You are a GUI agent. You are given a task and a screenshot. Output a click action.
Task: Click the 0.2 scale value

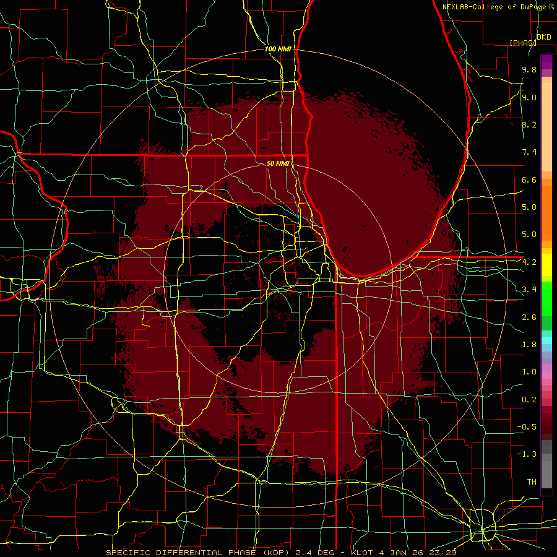[529, 400]
